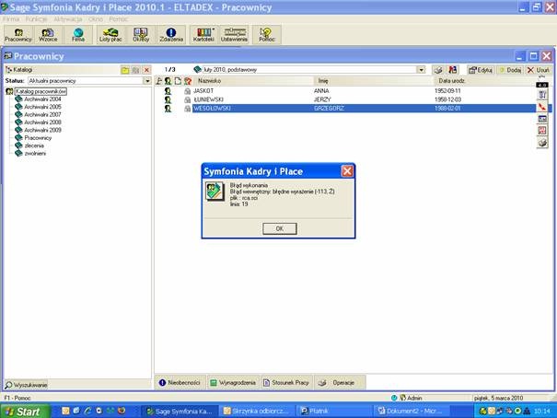Click the Zdarzenia toolbar icon
The height and width of the screenshot is (418, 557).
[x=171, y=34]
